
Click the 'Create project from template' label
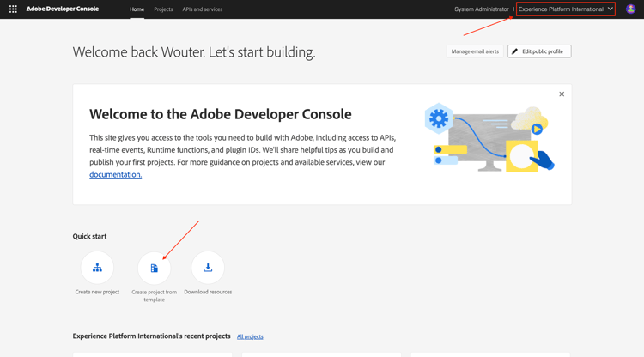coord(154,295)
